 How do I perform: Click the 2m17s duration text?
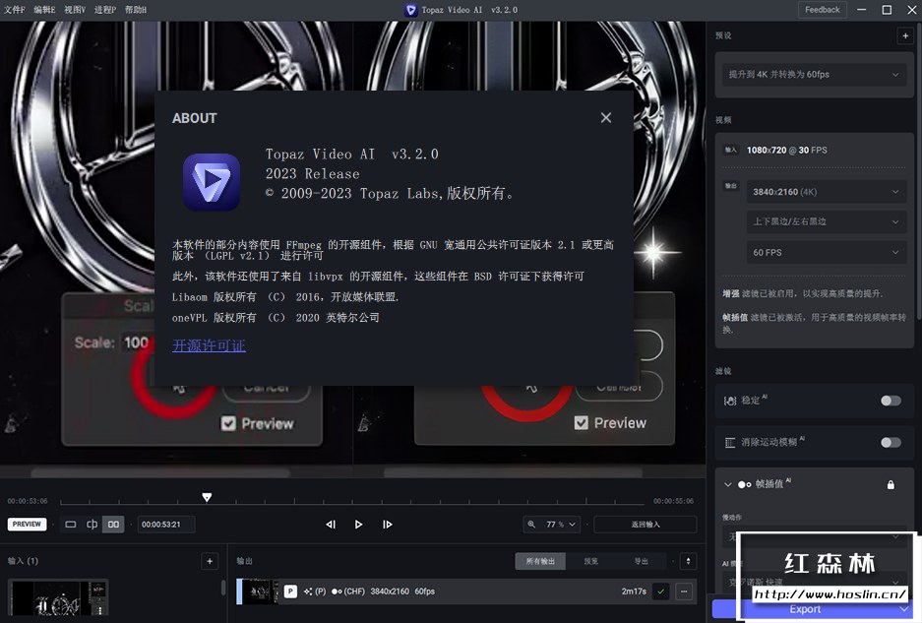coord(634,592)
